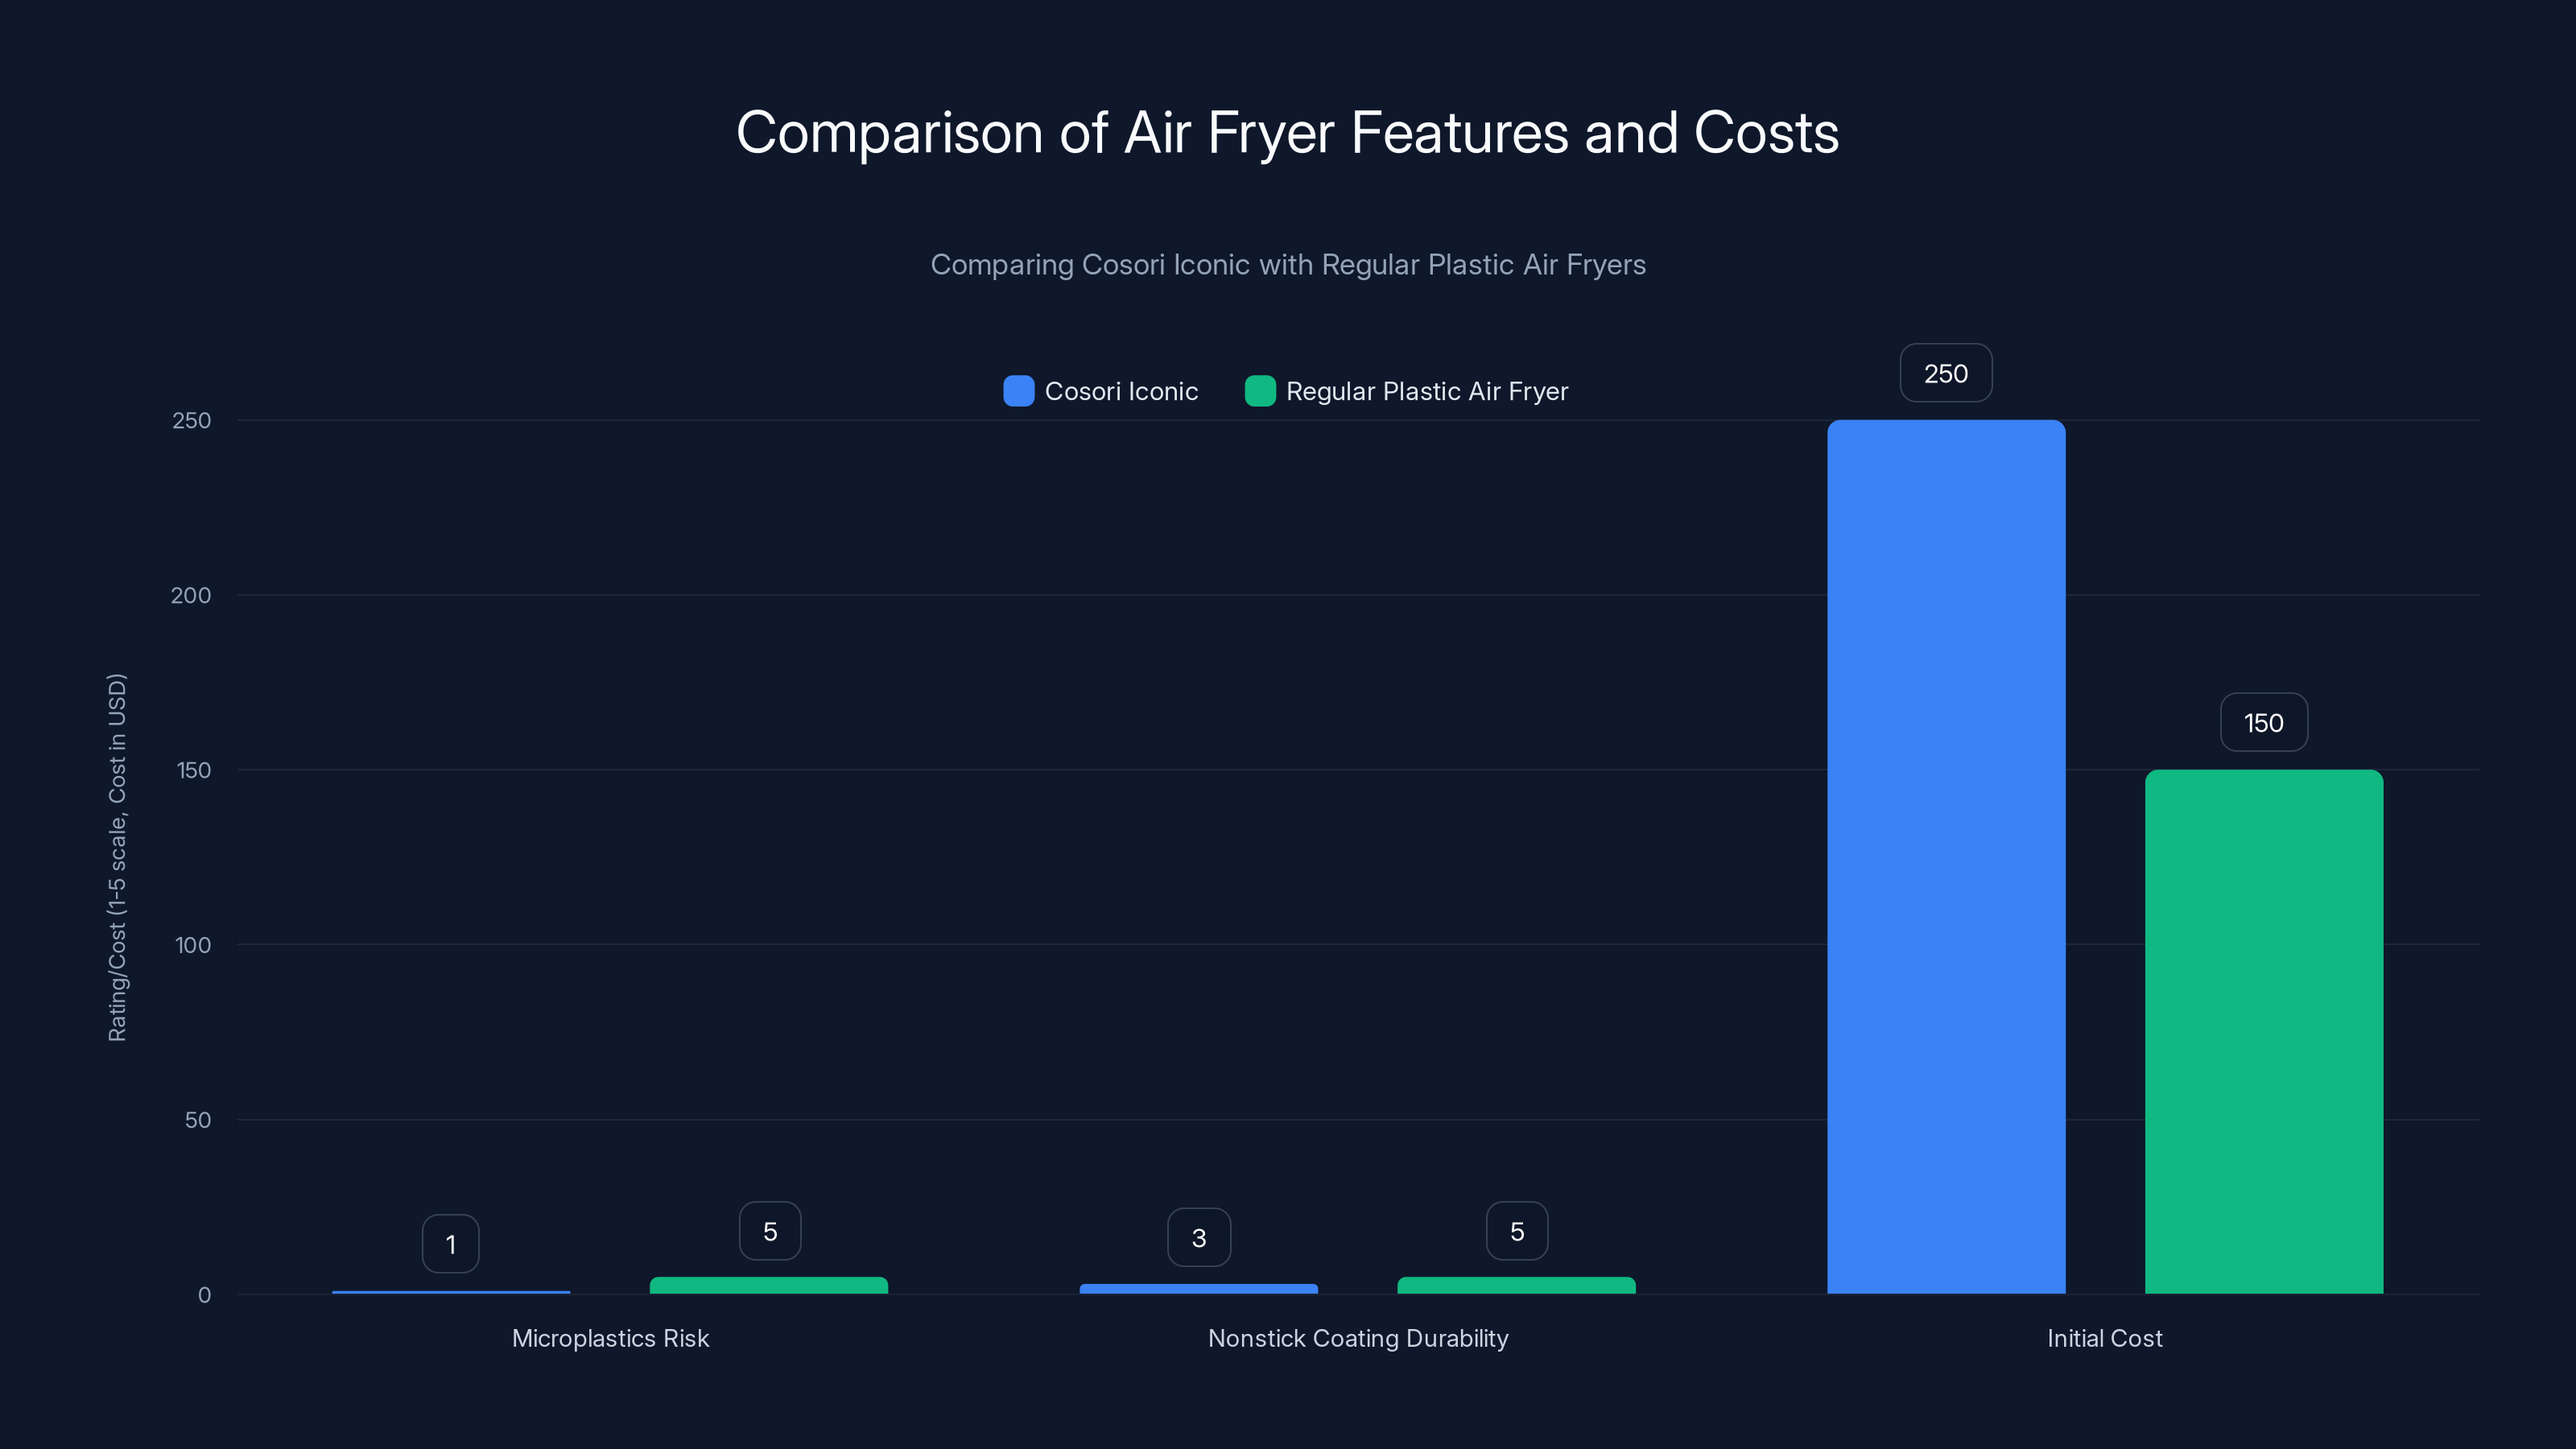Select the blue bar labeled 3 for Nonstick Coating Durability
The height and width of the screenshot is (1449, 2576).
click(1198, 1289)
